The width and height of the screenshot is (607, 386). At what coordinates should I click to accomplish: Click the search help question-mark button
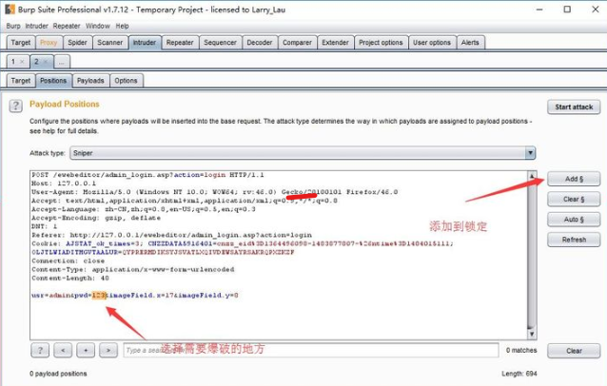pos(40,351)
